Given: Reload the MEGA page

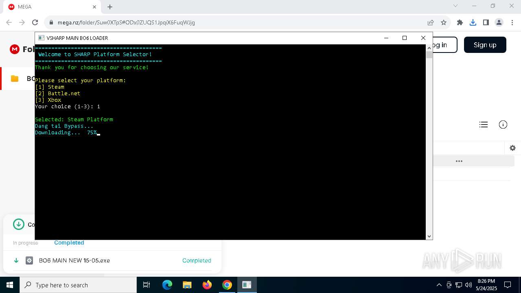Looking at the screenshot, I should point(35,22).
